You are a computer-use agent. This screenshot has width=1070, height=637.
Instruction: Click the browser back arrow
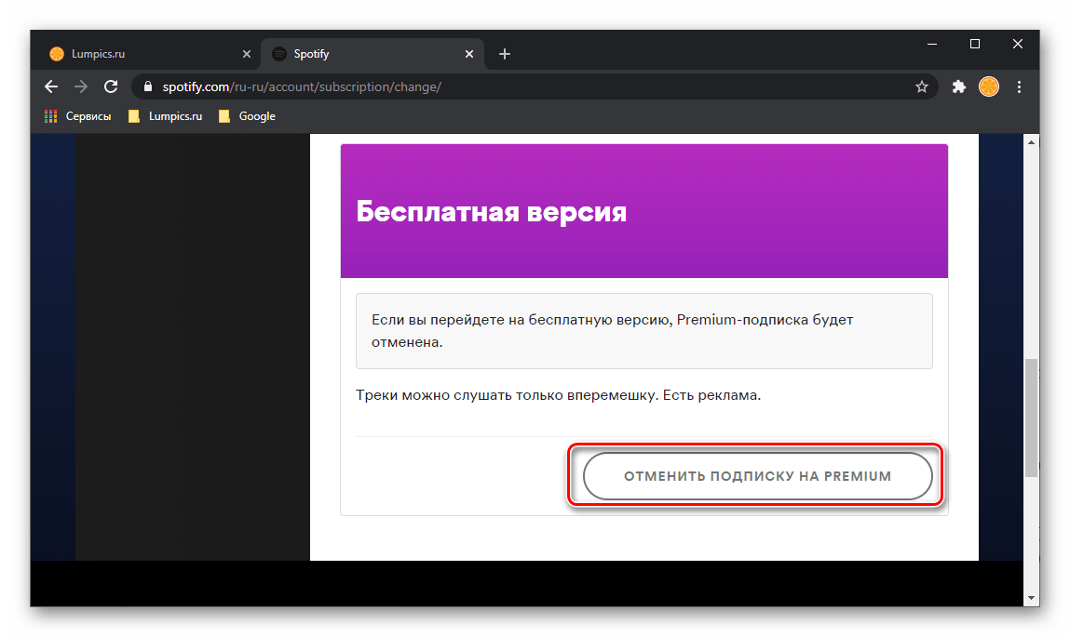51,86
